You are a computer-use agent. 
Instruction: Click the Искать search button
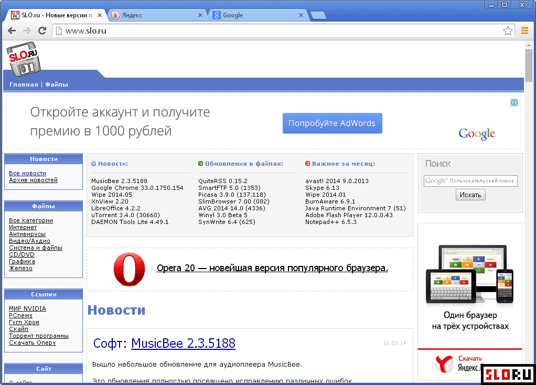pos(470,195)
